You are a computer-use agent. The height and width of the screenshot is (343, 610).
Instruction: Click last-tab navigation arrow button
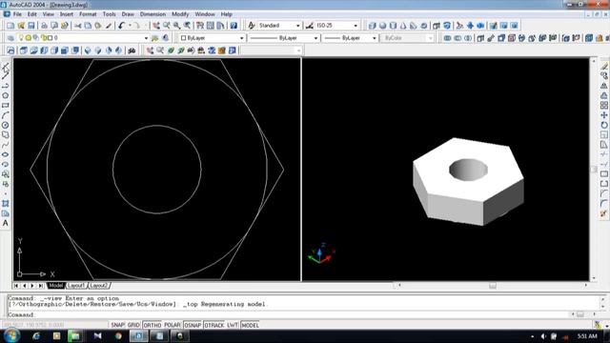pos(41,286)
